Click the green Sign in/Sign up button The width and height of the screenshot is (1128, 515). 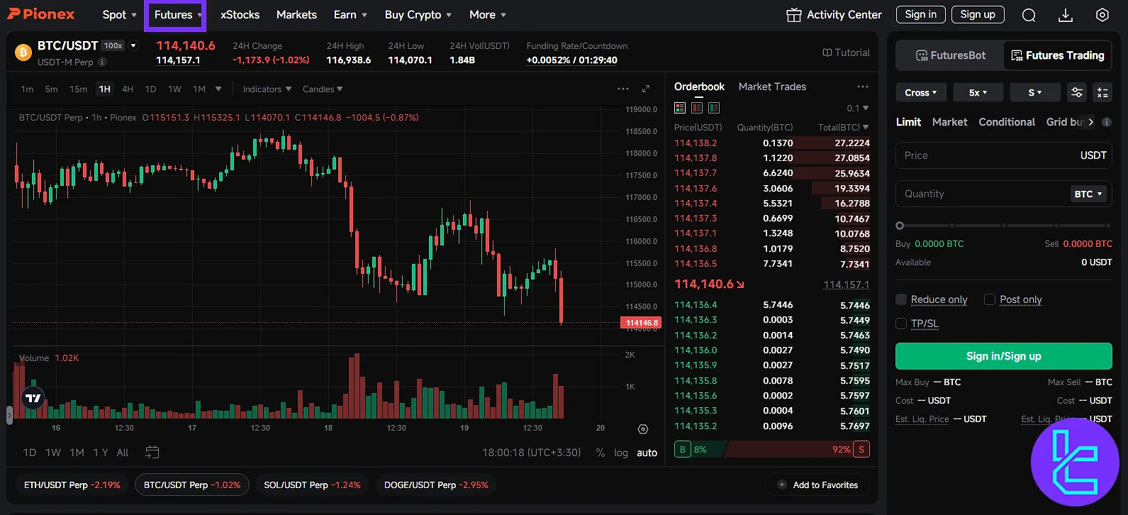click(x=1003, y=356)
